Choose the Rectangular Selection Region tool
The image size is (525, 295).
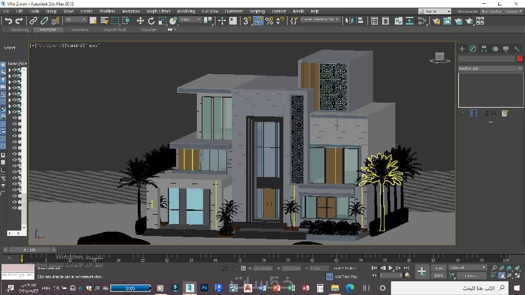pyautogui.click(x=115, y=21)
